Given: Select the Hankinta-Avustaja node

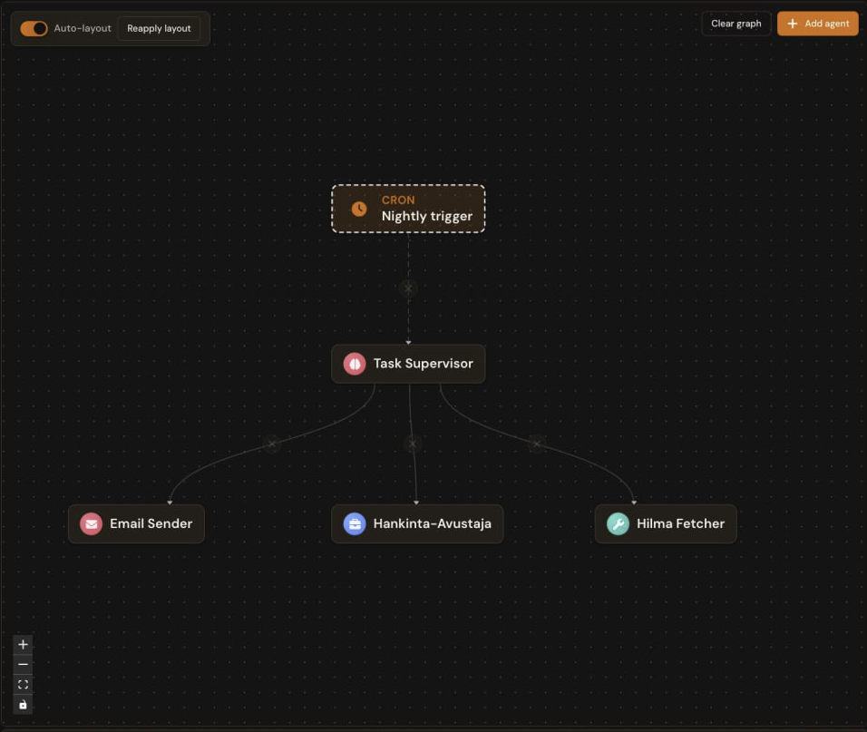Looking at the screenshot, I should [417, 523].
